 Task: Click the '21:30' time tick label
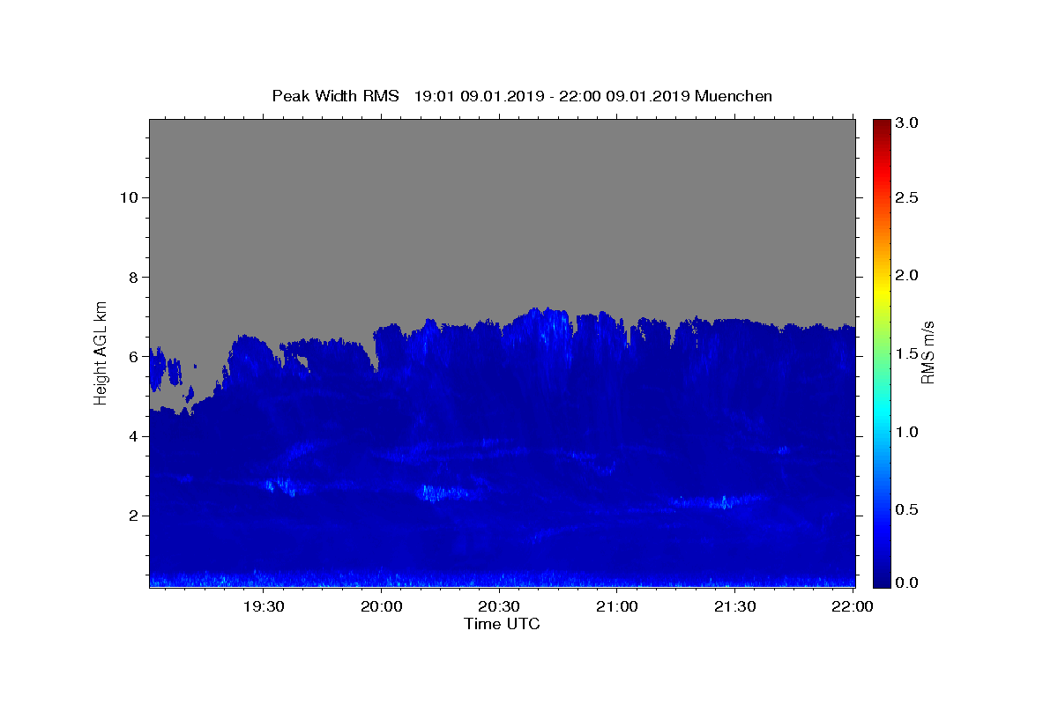pyautogui.click(x=734, y=606)
